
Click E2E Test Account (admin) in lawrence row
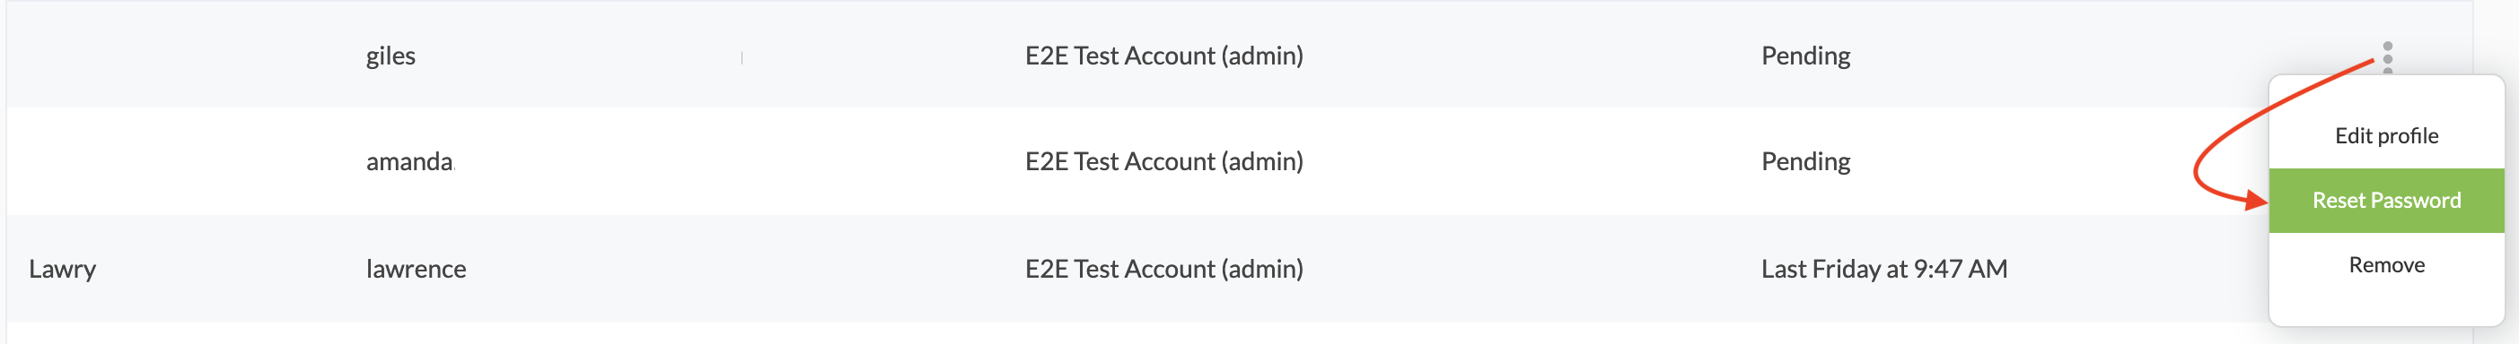click(1163, 269)
